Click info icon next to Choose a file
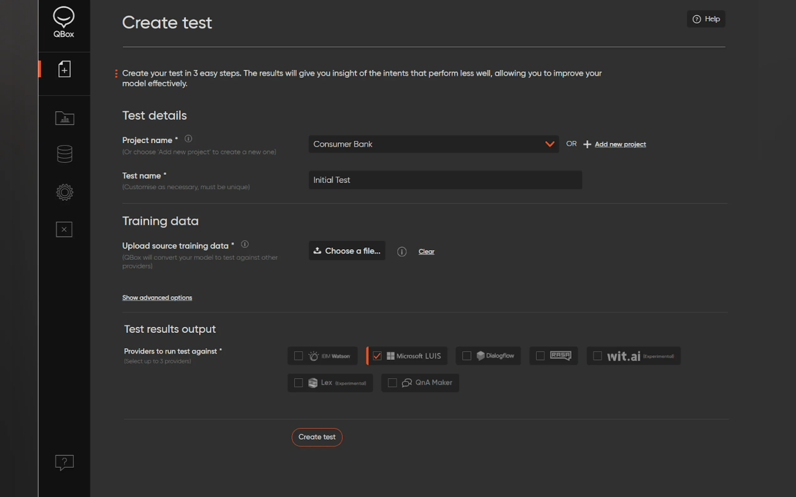 coord(401,252)
